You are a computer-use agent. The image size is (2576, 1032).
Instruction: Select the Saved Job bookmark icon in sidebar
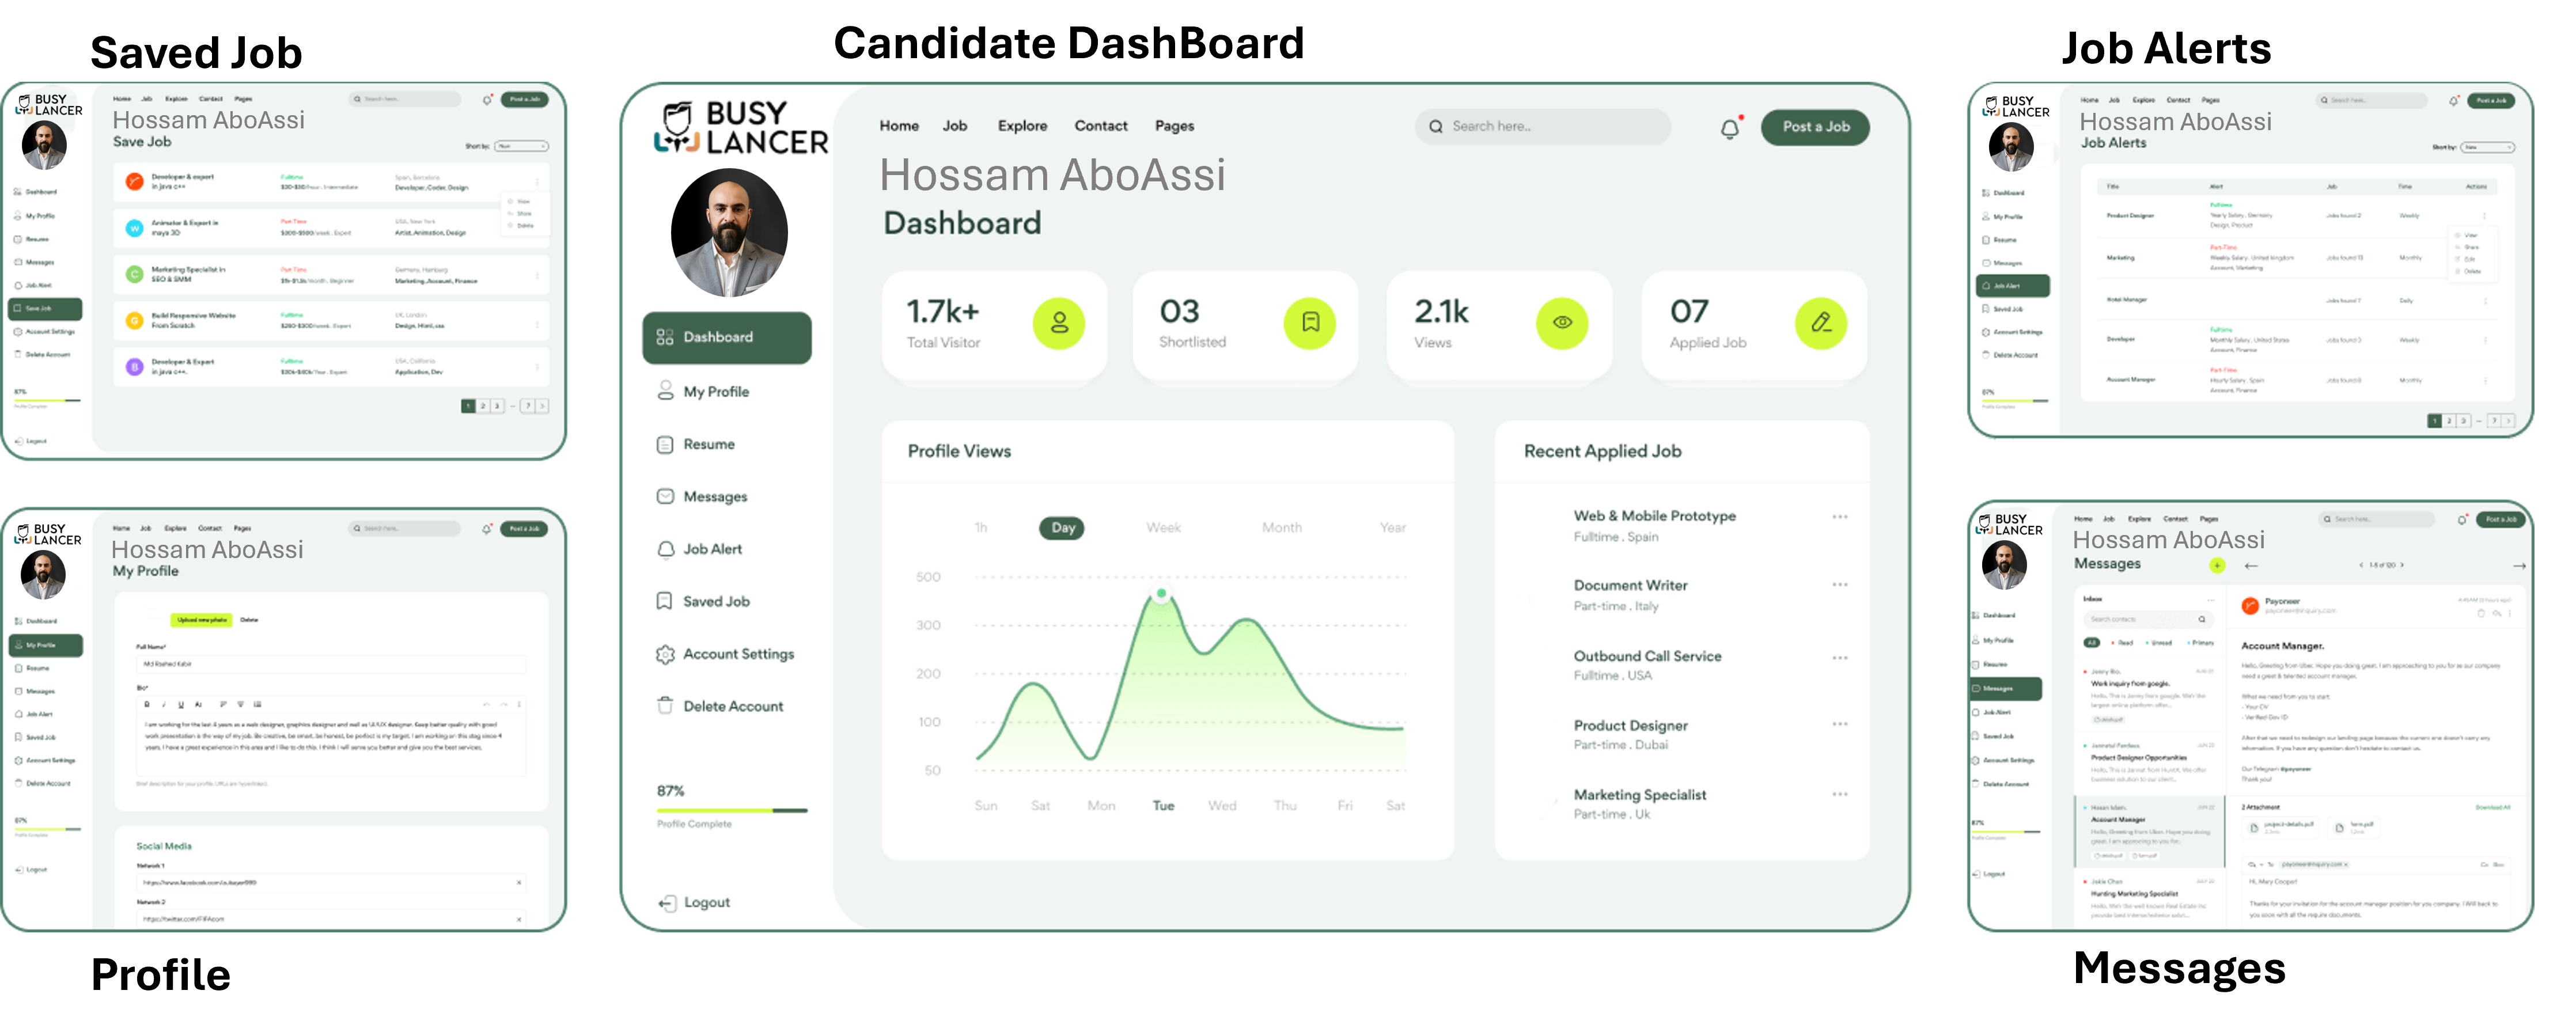pyautogui.click(x=666, y=600)
